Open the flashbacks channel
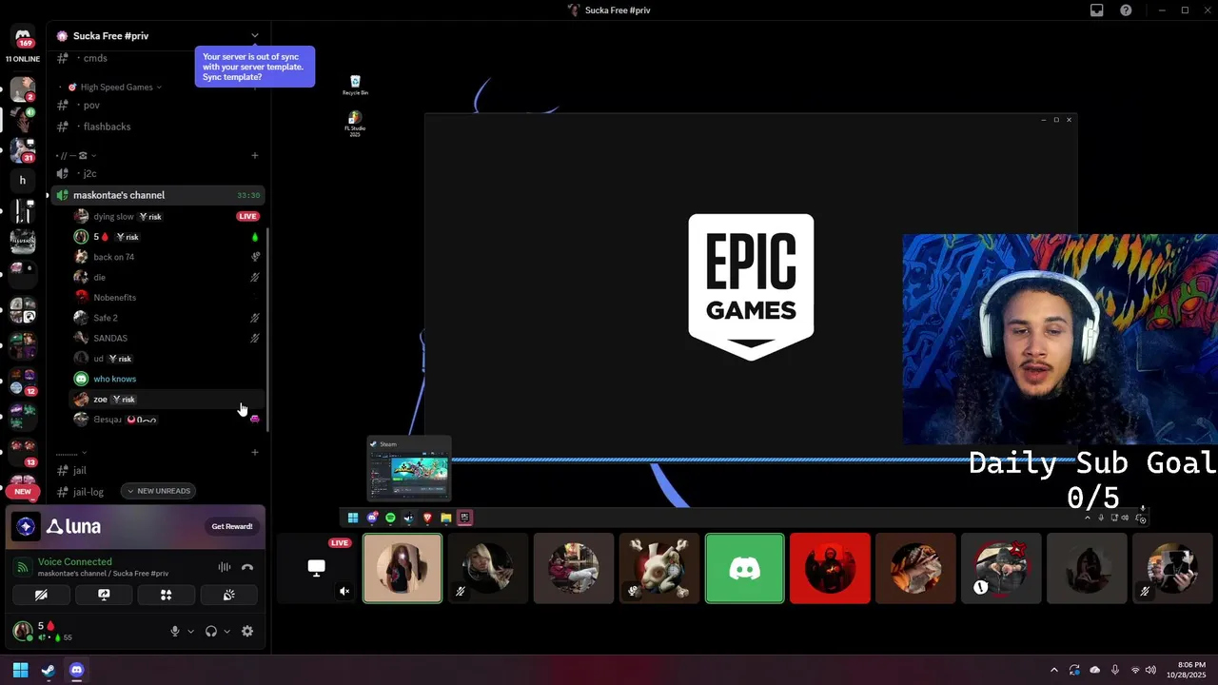The height and width of the screenshot is (685, 1218). 158,127
